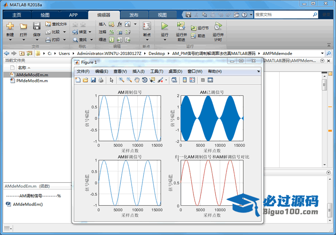Click the print figure icon
Screen dimensions: 336x235
click(101, 80)
